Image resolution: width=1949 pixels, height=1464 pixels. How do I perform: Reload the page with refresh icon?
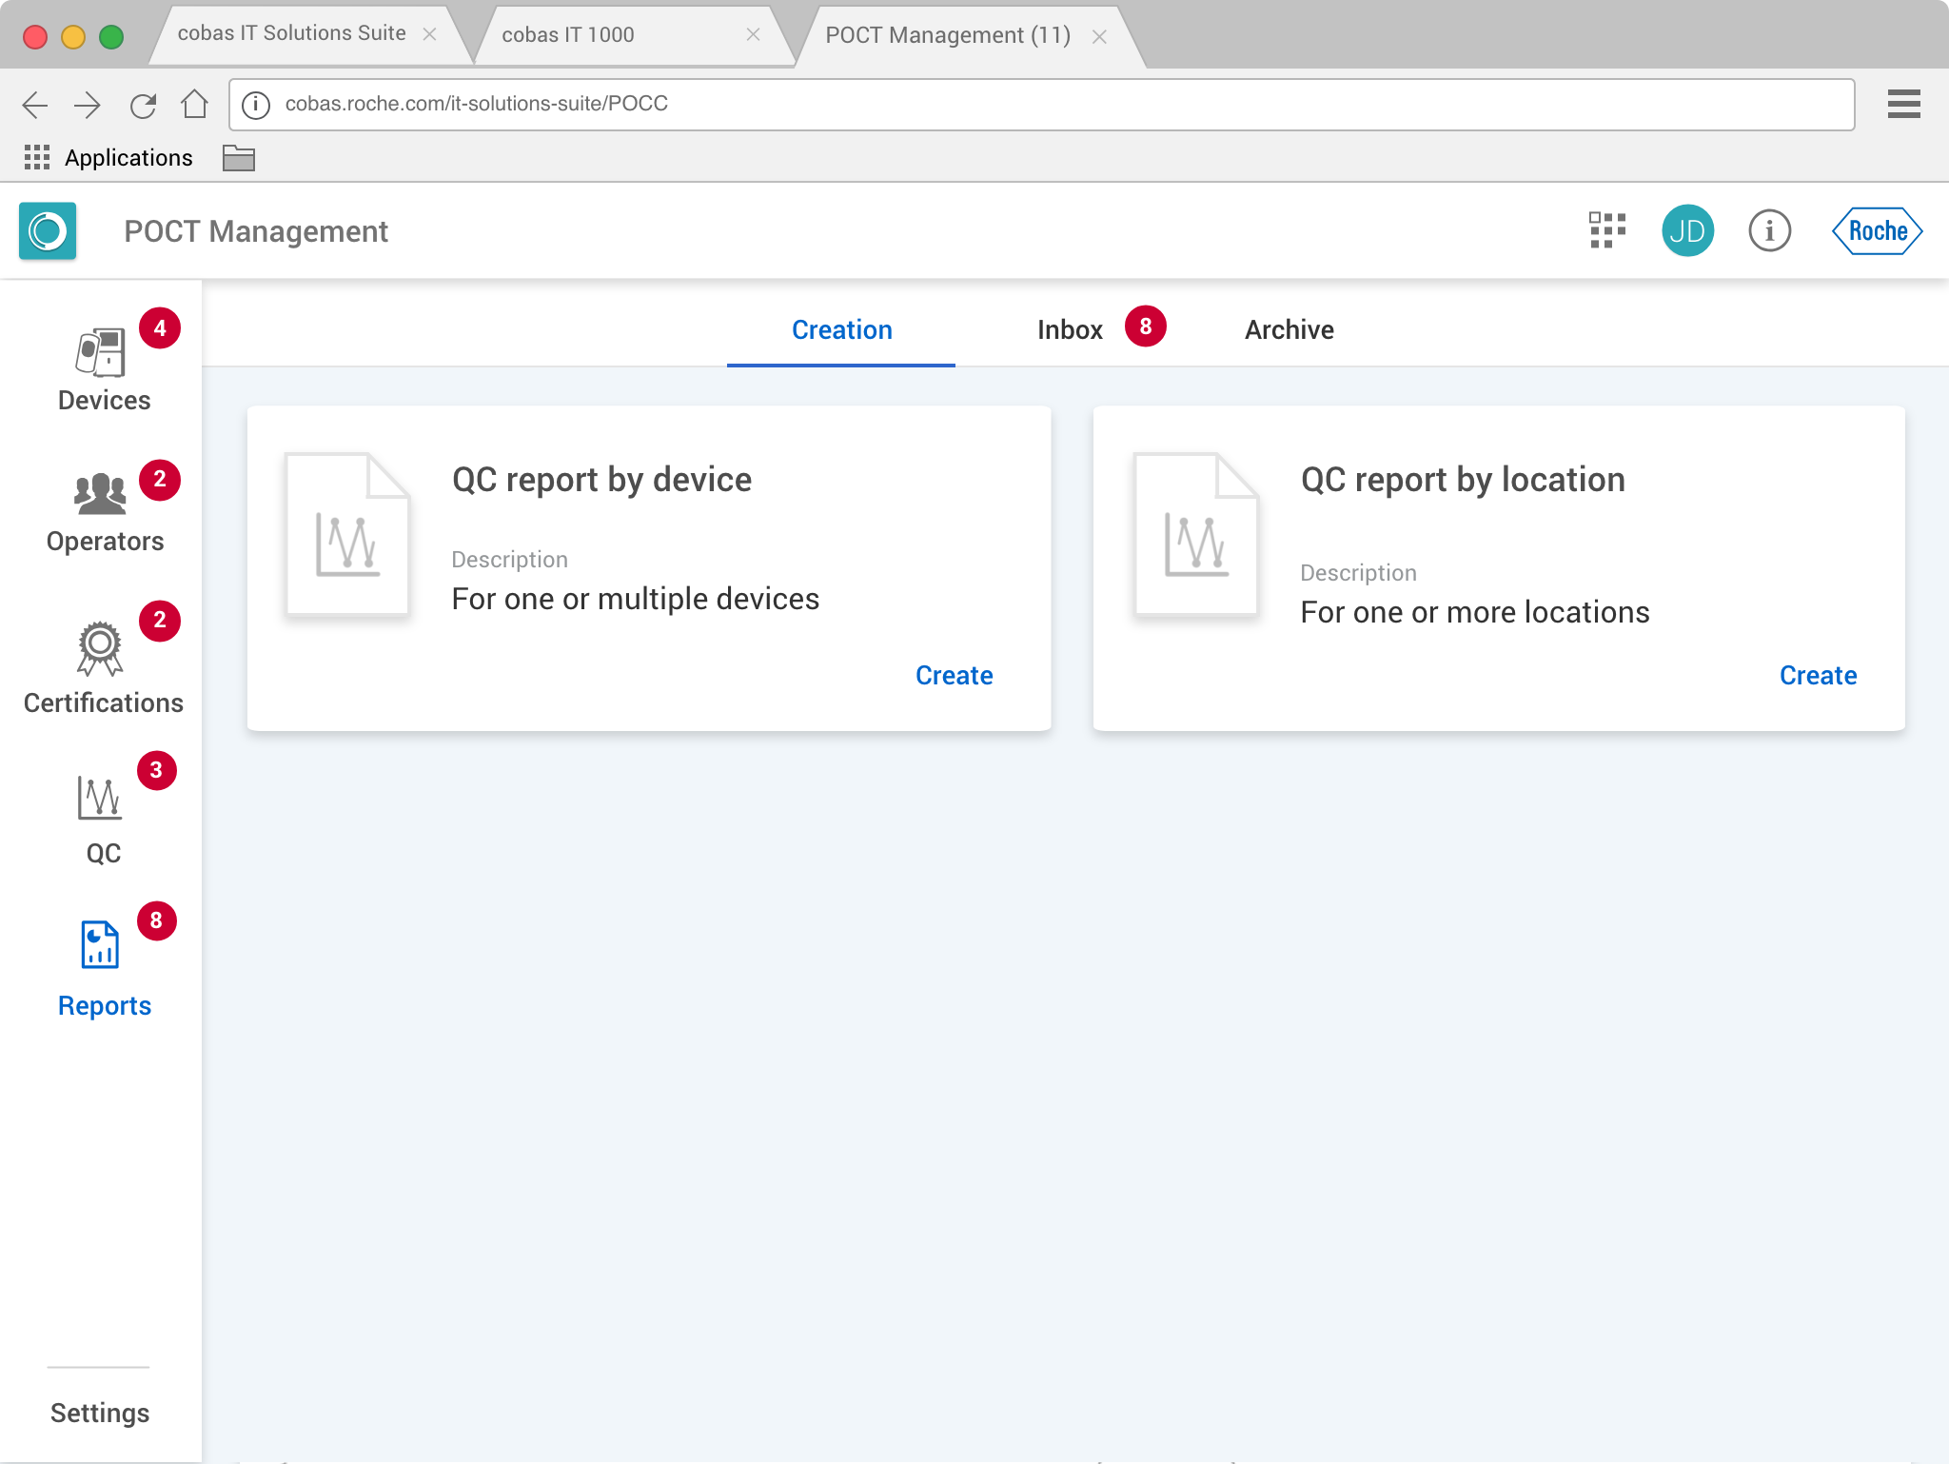(143, 105)
